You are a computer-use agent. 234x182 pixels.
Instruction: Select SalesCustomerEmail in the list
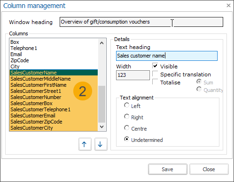coord(54,116)
